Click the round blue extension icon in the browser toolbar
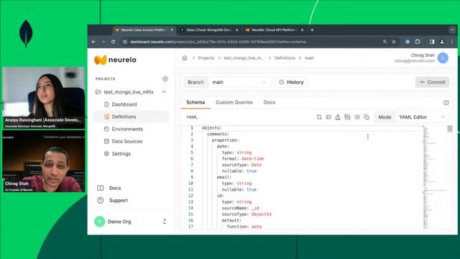The image size is (460, 259). pos(408,42)
